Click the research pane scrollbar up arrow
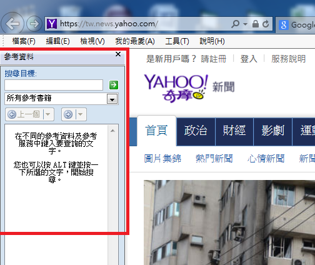The height and width of the screenshot is (265, 315). click(112, 131)
